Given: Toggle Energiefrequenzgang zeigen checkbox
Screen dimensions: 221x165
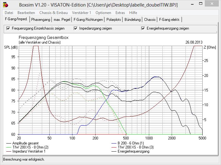Looking at the screenshot, I should (143, 28).
